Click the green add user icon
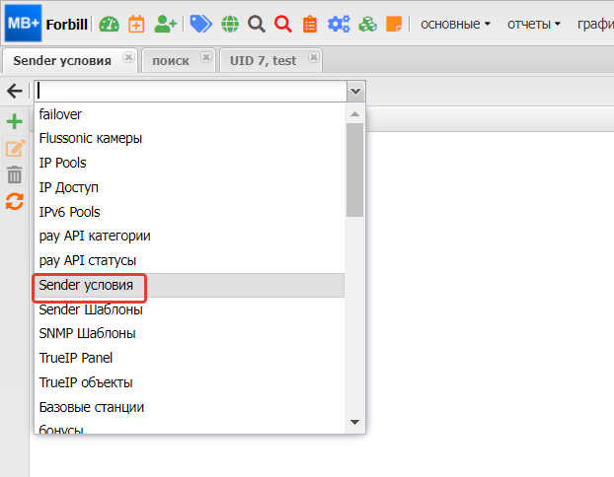The width and height of the screenshot is (614, 477). point(166,23)
